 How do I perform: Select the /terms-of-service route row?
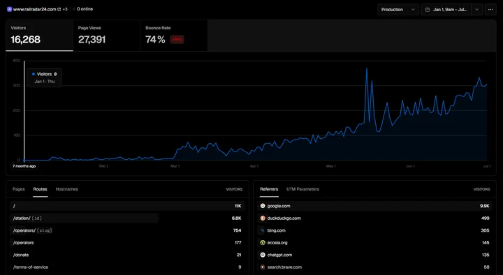tap(127, 267)
